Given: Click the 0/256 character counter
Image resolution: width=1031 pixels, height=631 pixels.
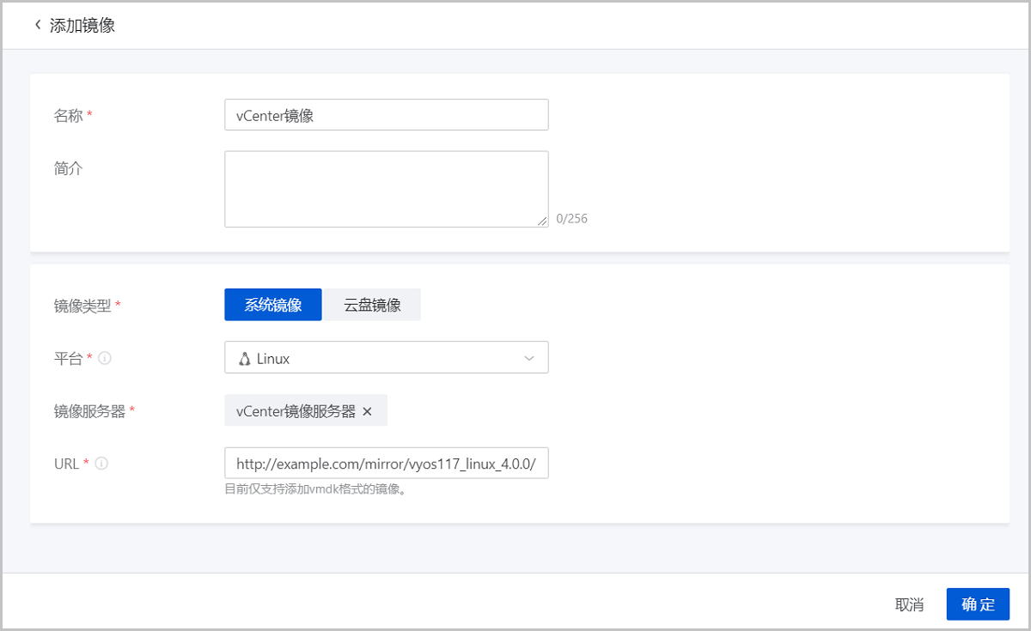Looking at the screenshot, I should 571,219.
